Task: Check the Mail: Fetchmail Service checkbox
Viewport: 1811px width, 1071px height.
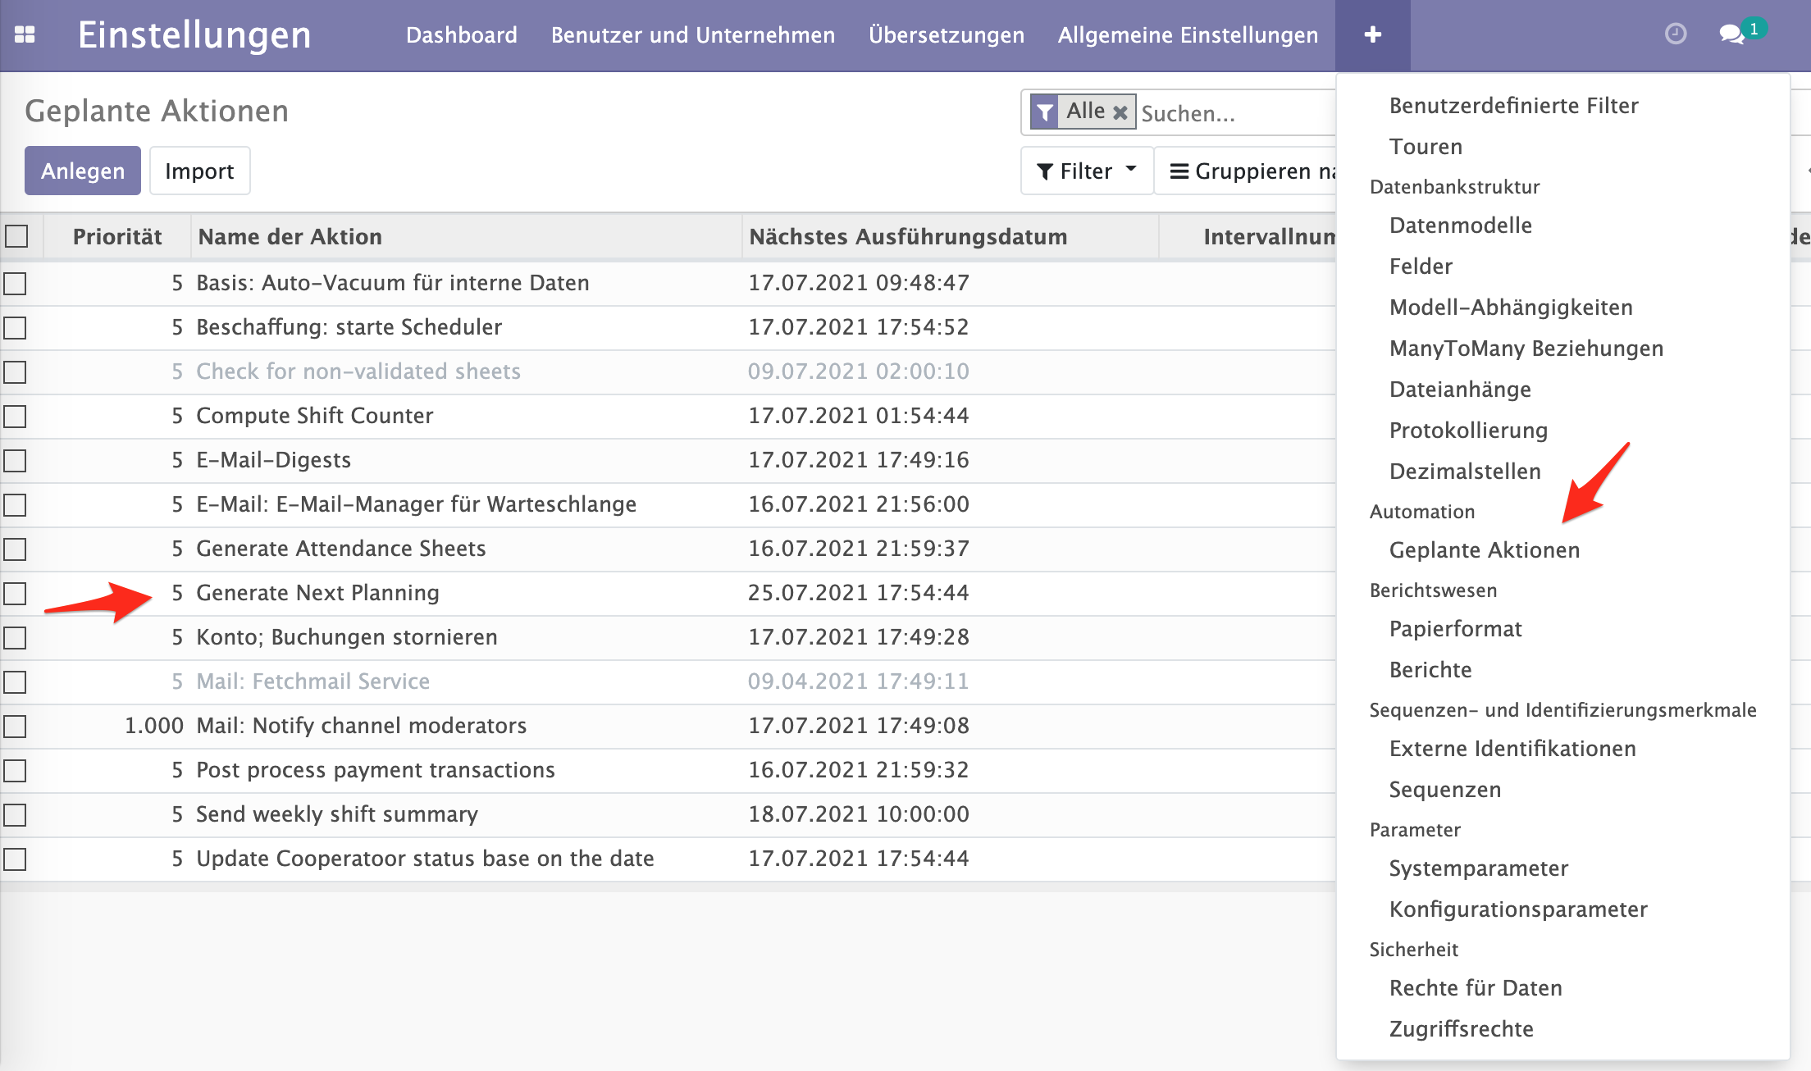Action: (15, 682)
